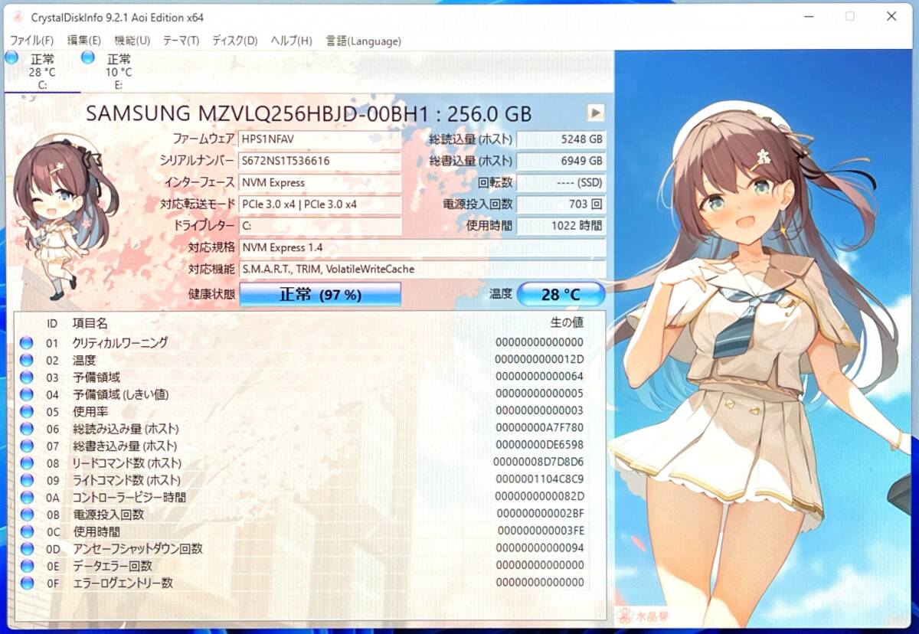Click the disk model title SAMSUNG MZVLQ256HBJD-00BH1
This screenshot has width=919, height=634.
click(257, 113)
